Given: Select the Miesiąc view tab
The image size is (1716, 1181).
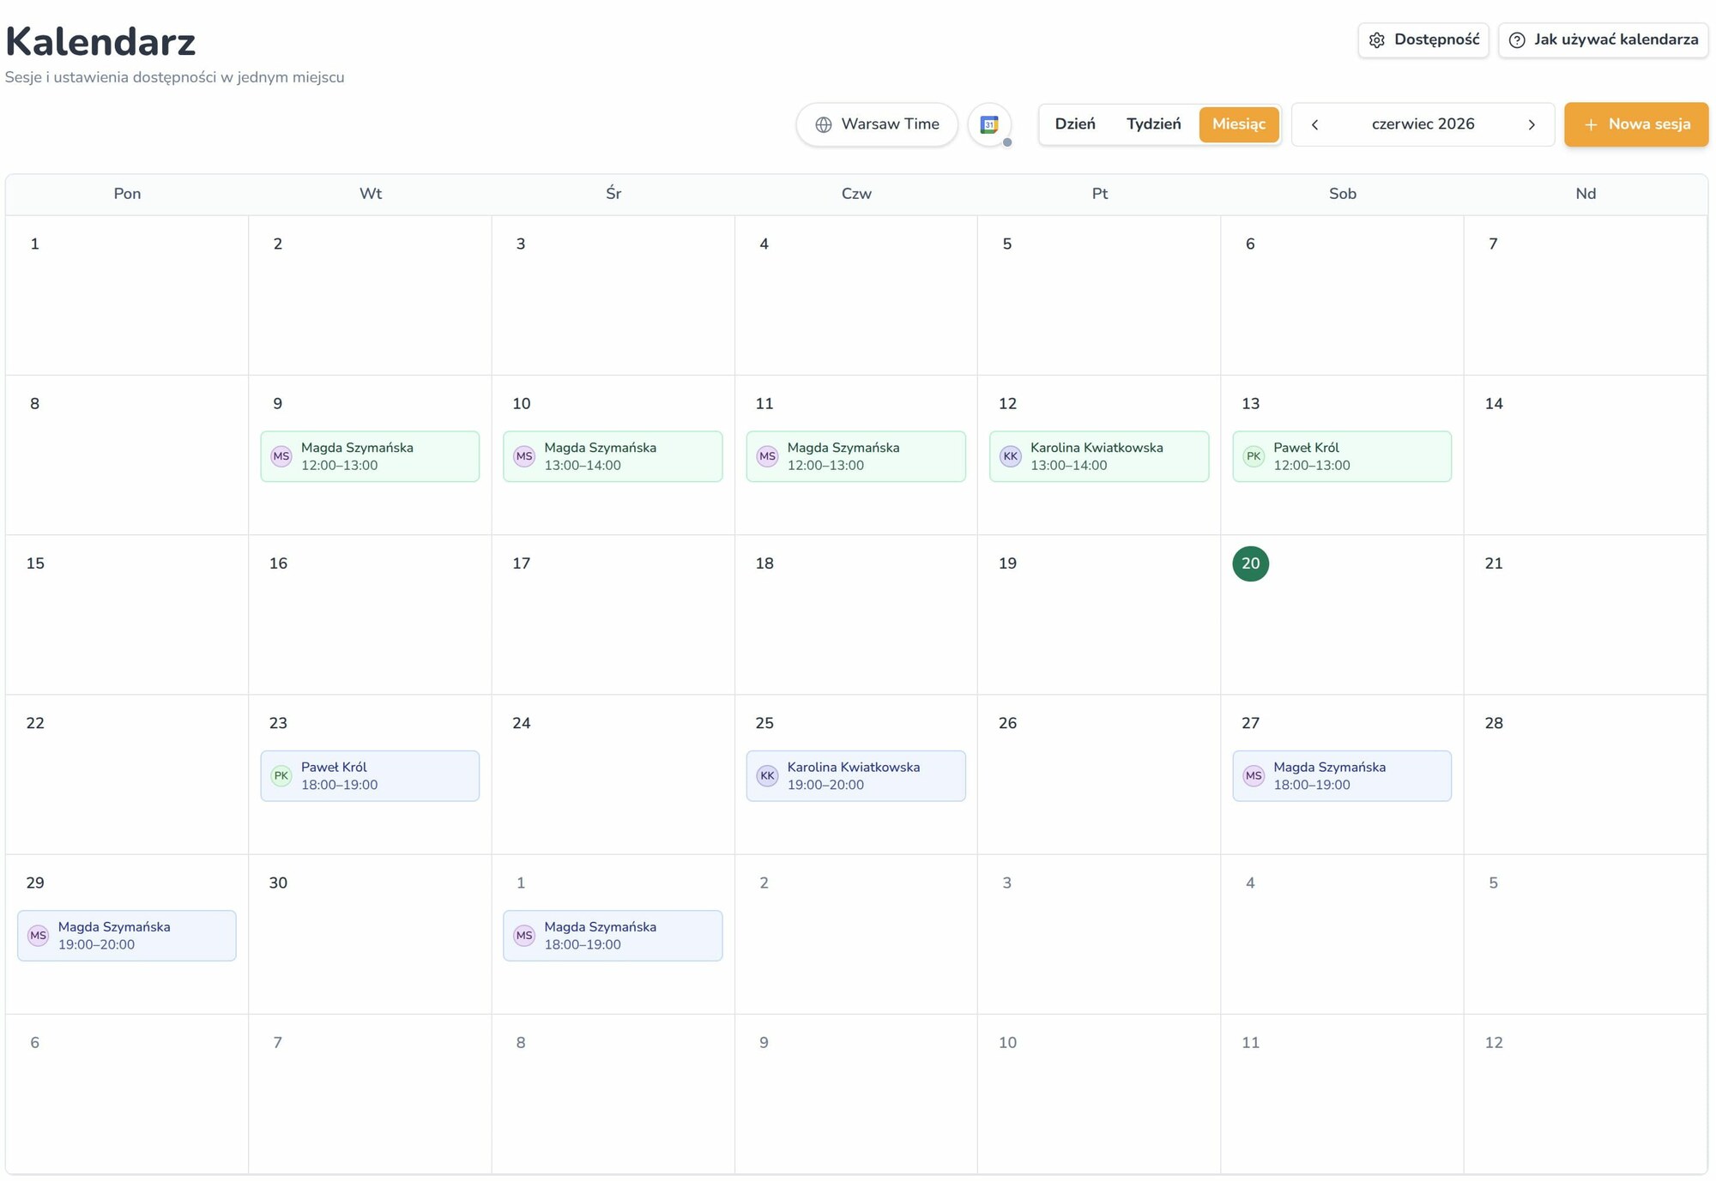Looking at the screenshot, I should coord(1239,124).
